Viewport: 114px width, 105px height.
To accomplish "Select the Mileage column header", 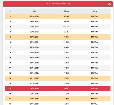I will pyautogui.click(x=66, y=11).
